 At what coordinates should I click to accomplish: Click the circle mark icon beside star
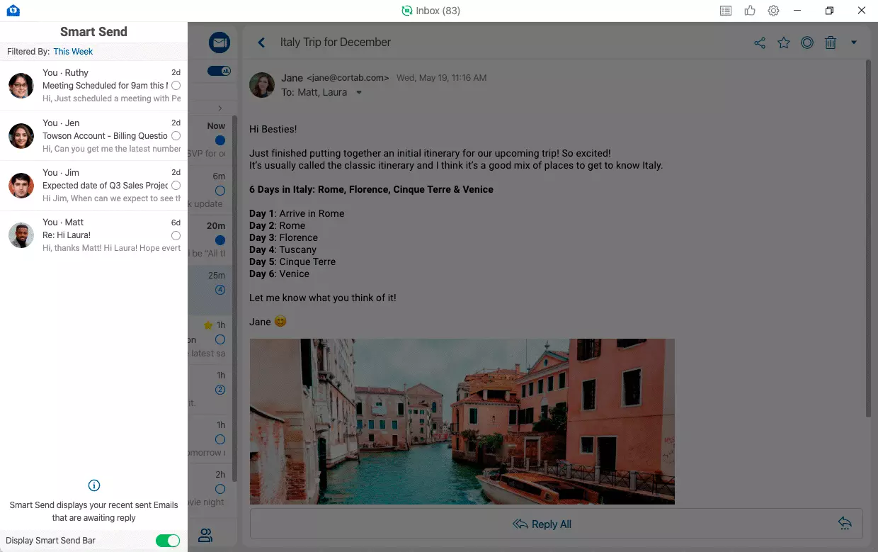click(806, 43)
